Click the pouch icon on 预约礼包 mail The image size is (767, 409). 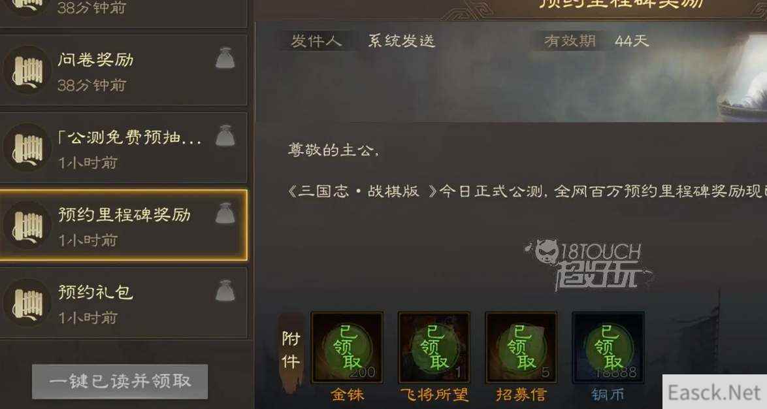click(225, 291)
